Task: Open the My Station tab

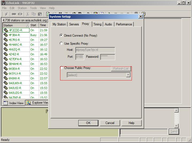Action: (x=59, y=24)
